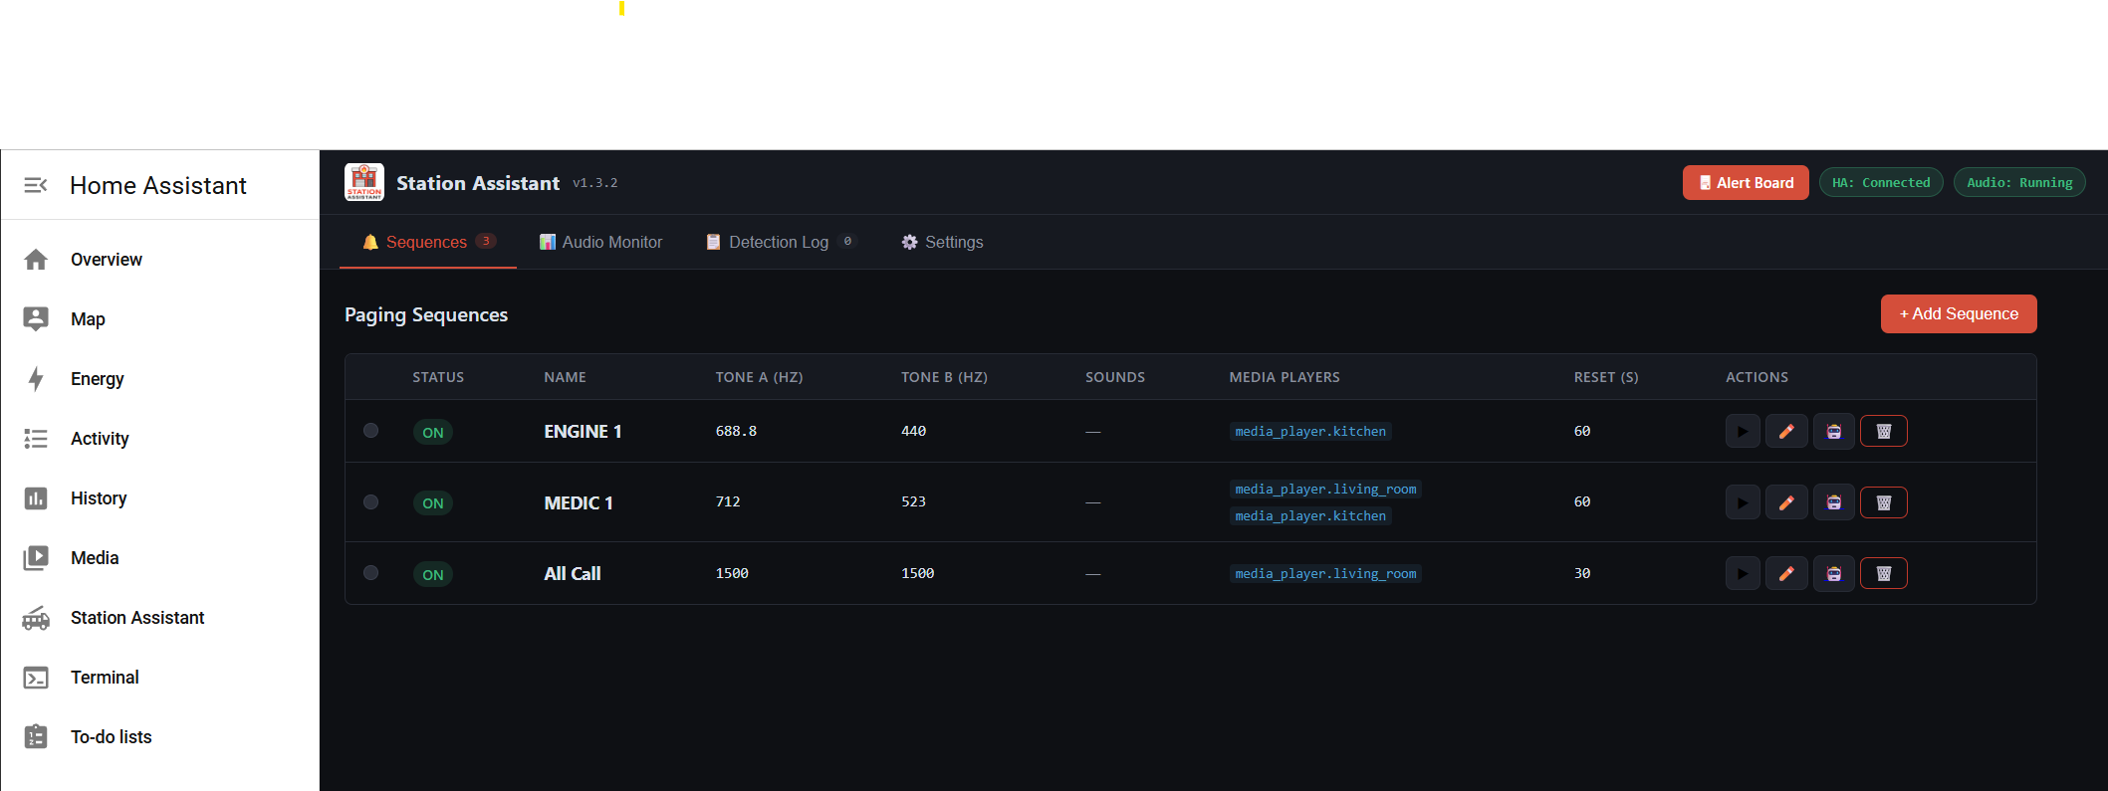Click the media_player.kitchen tag in ENGINE 1 row

tap(1309, 432)
